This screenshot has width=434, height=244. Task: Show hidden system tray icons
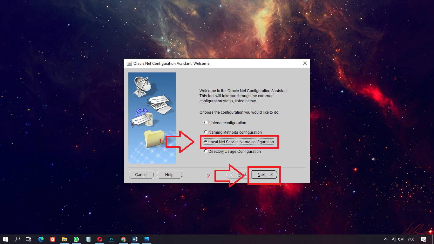point(386,239)
